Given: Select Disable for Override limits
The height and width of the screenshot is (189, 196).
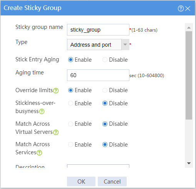Looking at the screenshot, I should (x=105, y=90).
